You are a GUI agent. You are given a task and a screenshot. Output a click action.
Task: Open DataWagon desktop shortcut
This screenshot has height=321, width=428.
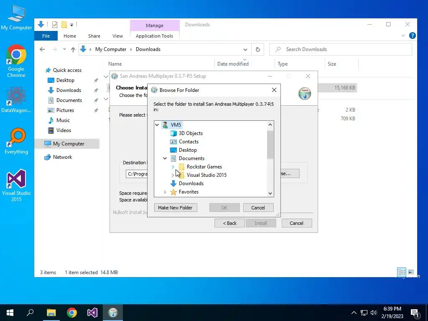click(16, 99)
